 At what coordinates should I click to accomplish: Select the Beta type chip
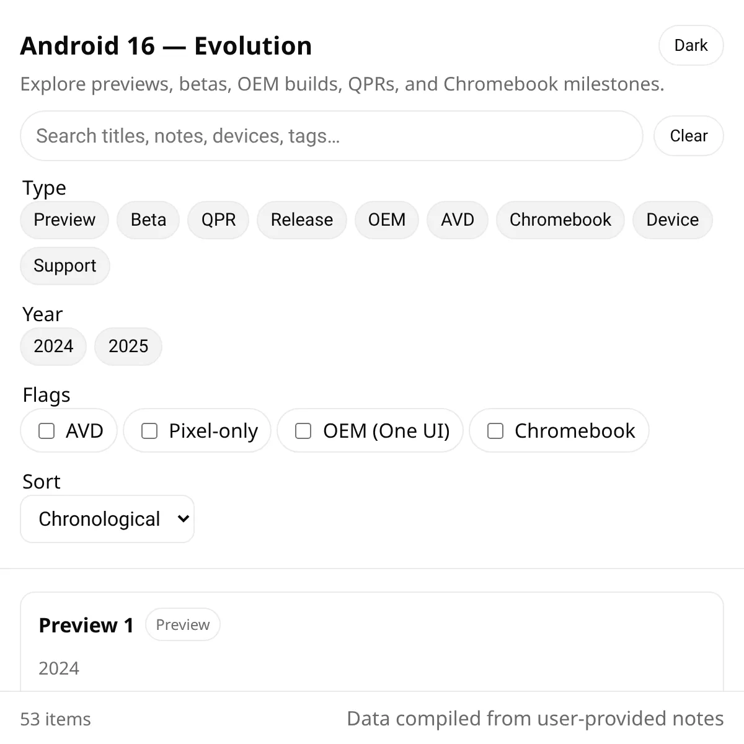148,219
